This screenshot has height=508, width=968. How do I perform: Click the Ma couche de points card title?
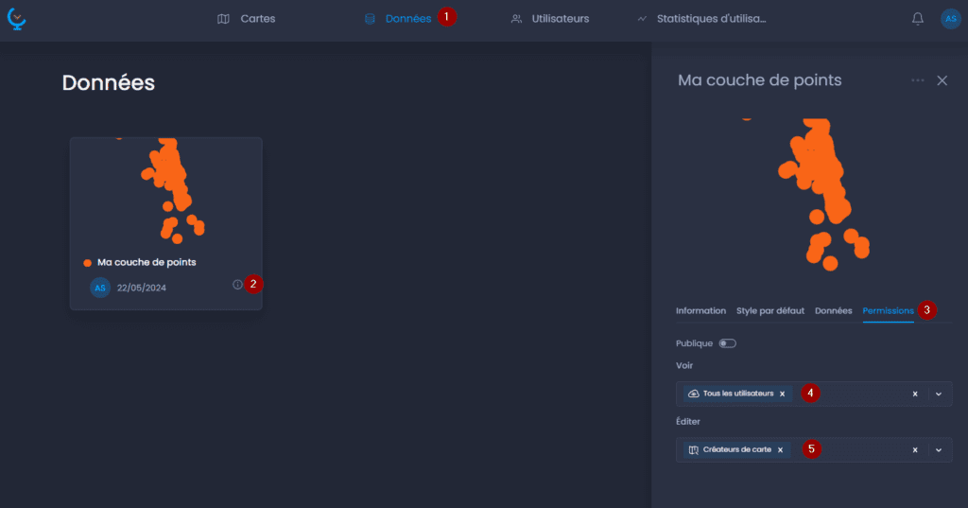[147, 262]
